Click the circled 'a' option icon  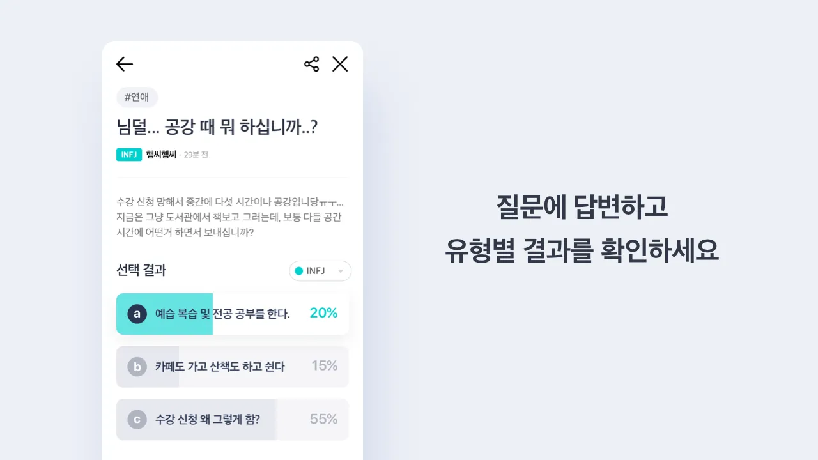coord(137,314)
